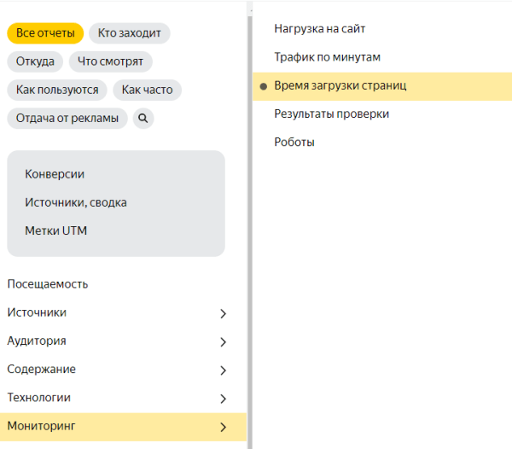Pick the 'Что смотрят' filter chip

click(x=111, y=61)
